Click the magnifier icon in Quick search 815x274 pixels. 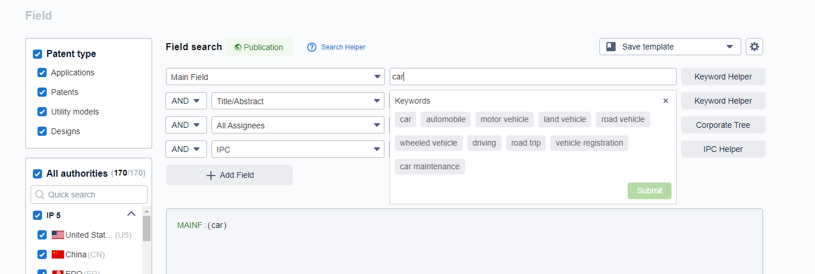point(40,195)
